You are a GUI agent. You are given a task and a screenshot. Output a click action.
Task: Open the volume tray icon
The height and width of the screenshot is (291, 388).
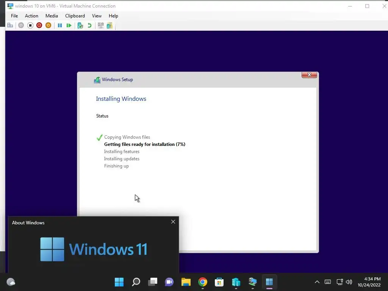pyautogui.click(x=349, y=282)
